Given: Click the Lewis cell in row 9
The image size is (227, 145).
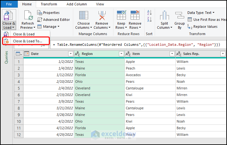Looking at the screenshot, I should (201, 115).
